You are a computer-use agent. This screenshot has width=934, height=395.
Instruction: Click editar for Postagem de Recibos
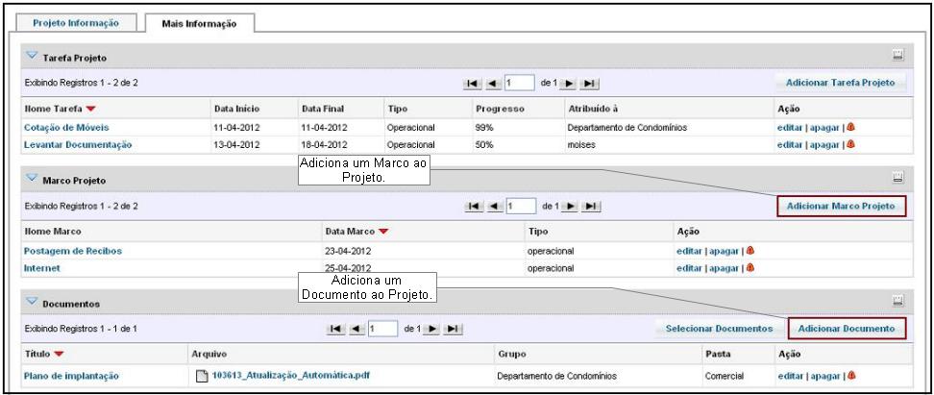pos(689,252)
